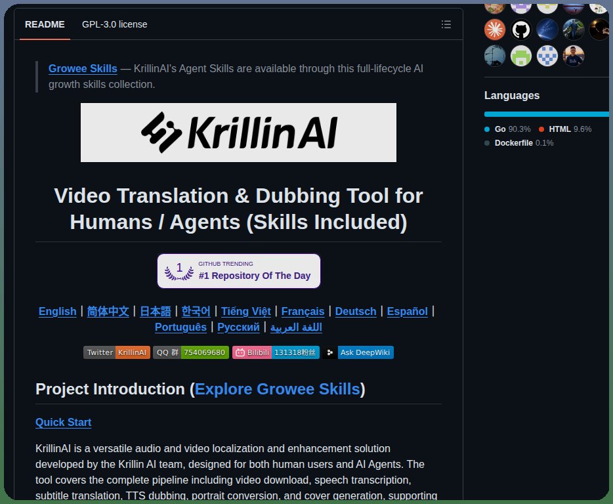
Task: Open the Русский README link
Action: [238, 327]
